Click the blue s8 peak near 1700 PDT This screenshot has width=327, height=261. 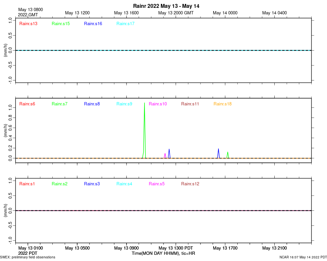[218, 153]
